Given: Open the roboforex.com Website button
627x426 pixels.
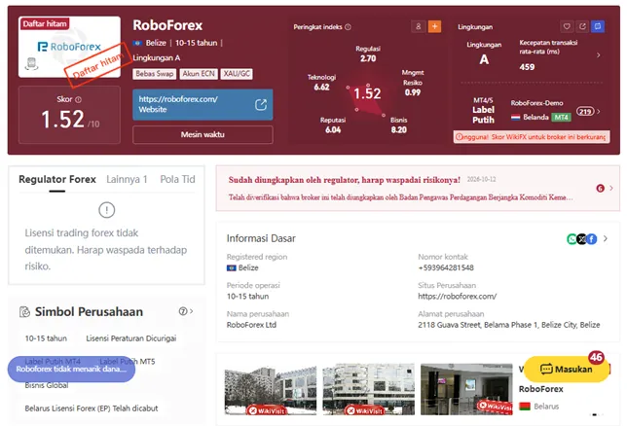Looking at the screenshot, I should coord(203,105).
